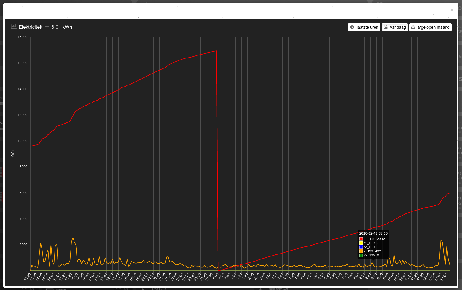462x290 pixels.
Task: Select the 'afgelopen maand' range
Action: tap(430, 27)
